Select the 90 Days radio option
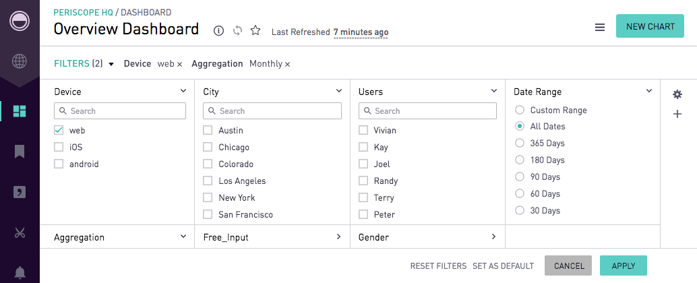 [x=520, y=177]
